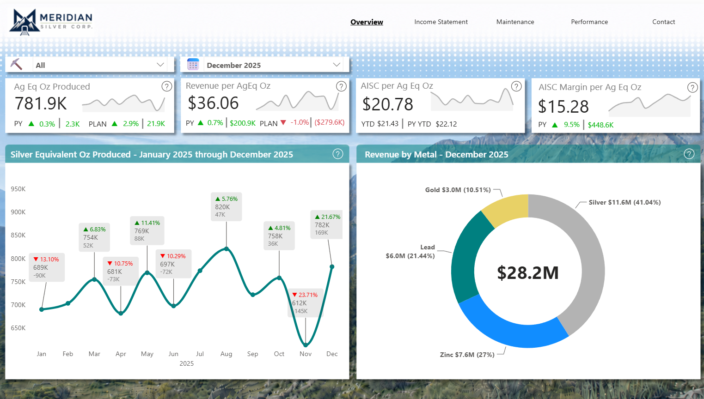Switch to Maintenance tab
This screenshot has height=399, width=704.
(515, 22)
